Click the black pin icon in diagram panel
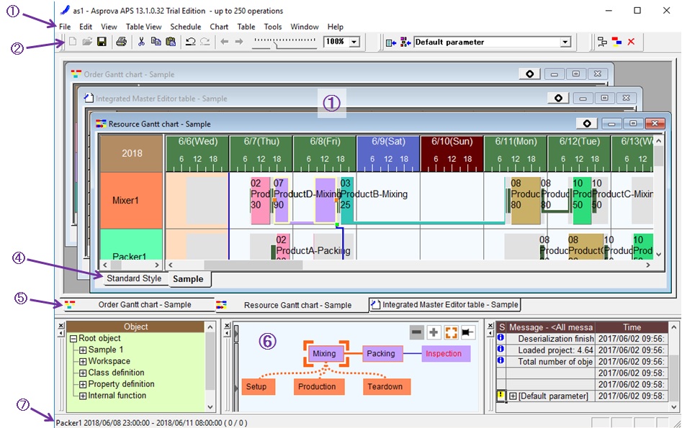The height and width of the screenshot is (428, 682). coord(467,332)
